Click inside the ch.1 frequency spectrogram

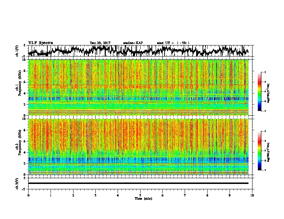pos(138,87)
